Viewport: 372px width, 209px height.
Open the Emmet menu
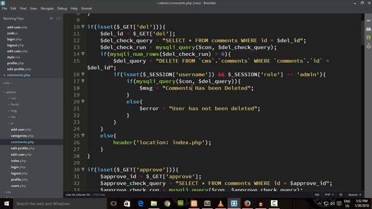click(x=87, y=8)
